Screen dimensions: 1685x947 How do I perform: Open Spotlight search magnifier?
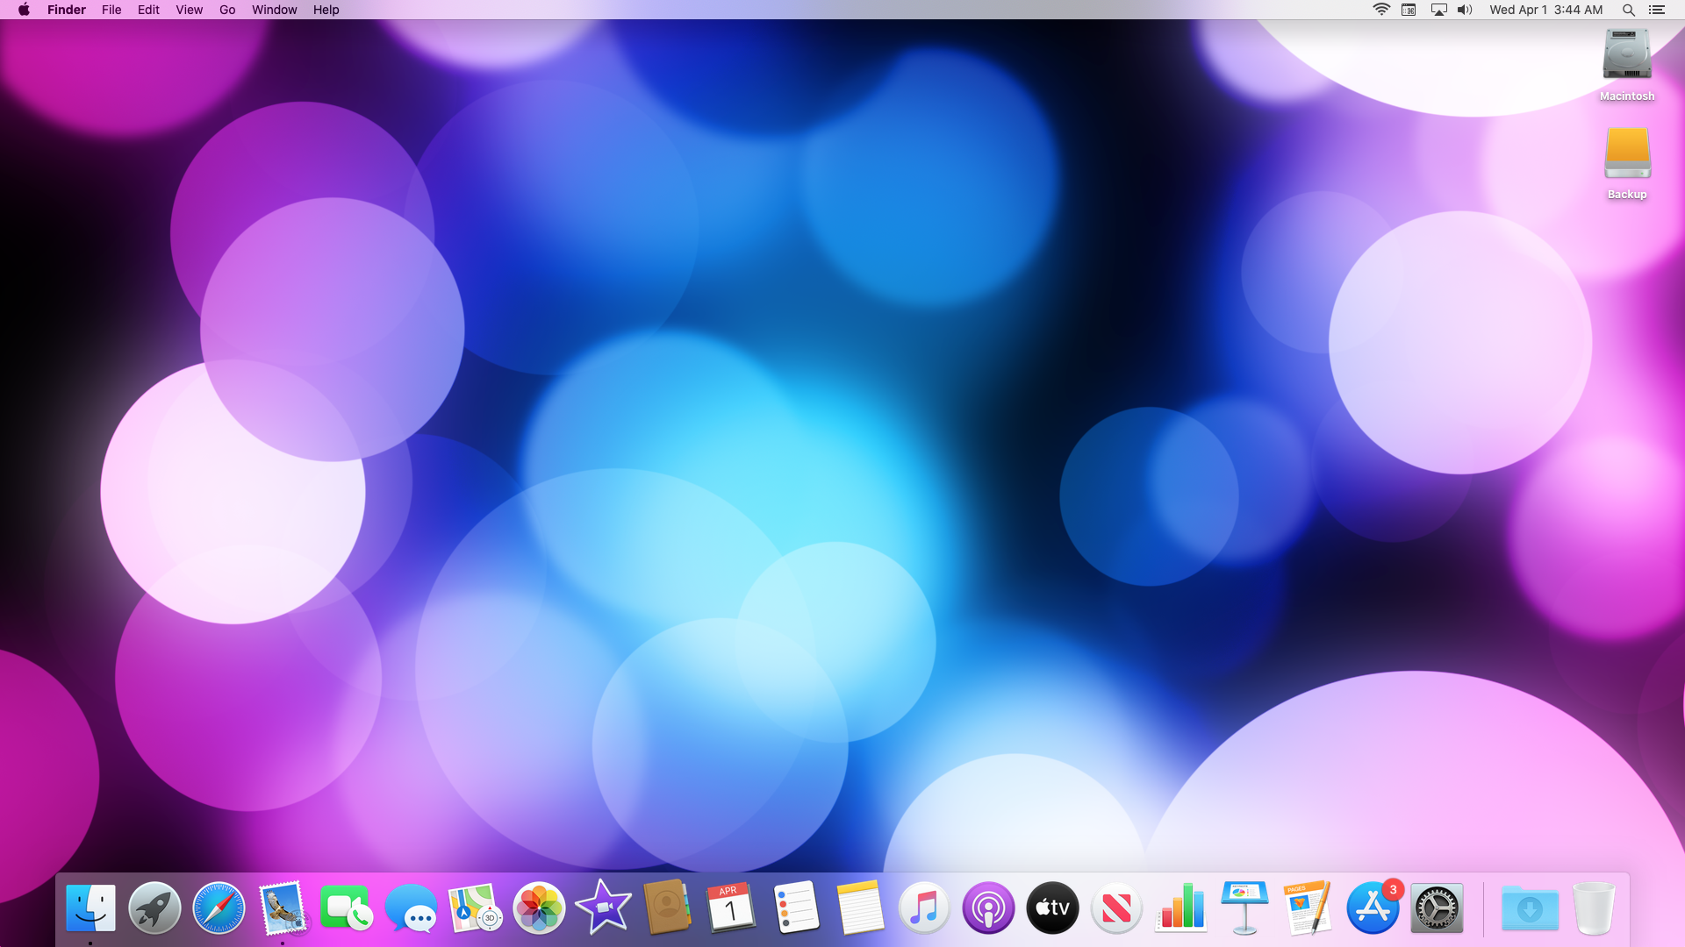[x=1628, y=10]
